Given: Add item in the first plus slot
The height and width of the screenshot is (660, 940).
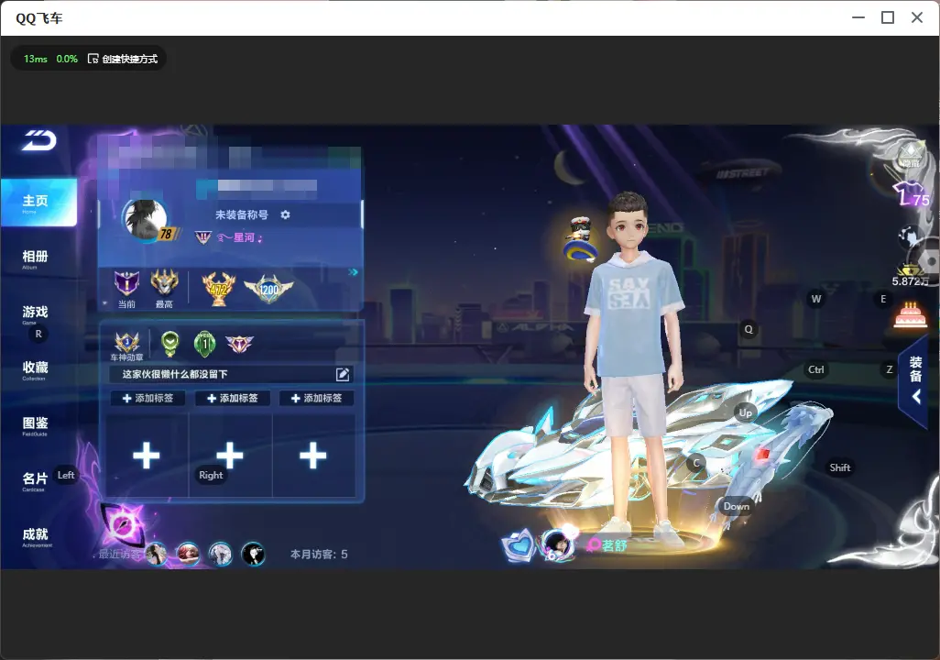Looking at the screenshot, I should click(x=147, y=456).
